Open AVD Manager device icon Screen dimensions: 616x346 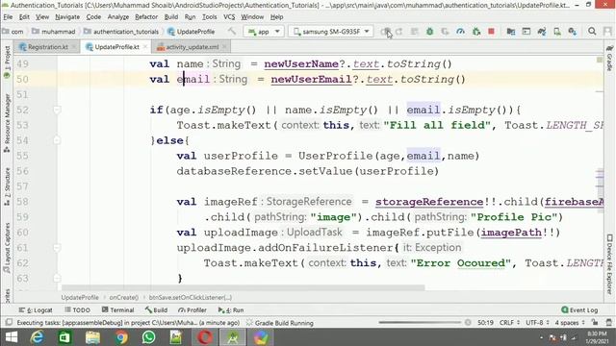[557, 32]
